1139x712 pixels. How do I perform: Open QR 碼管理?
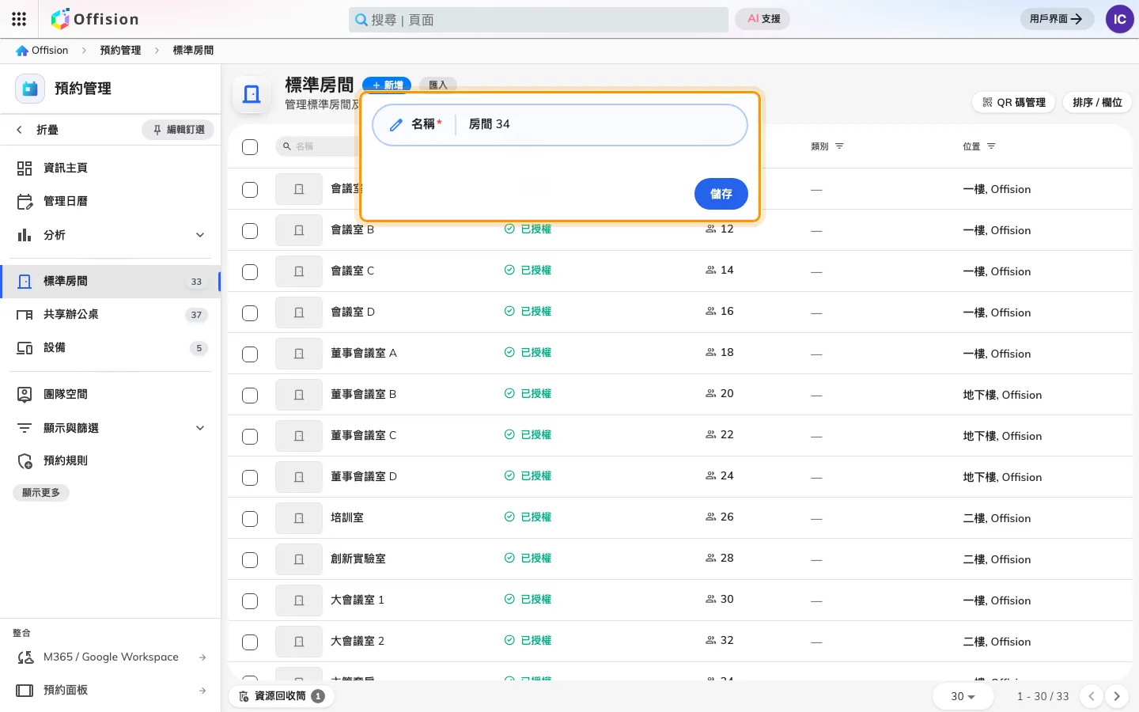(1013, 102)
